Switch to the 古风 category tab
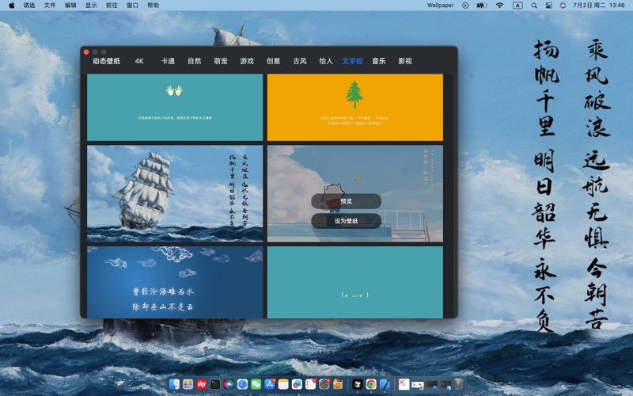 pos(300,61)
